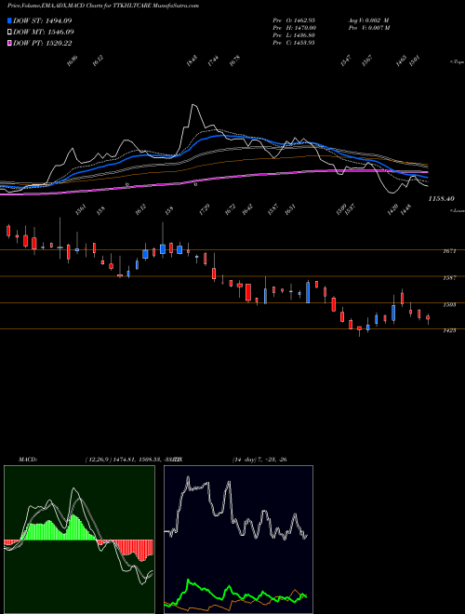Click the white DOW MT legend swatch
The height and width of the screenshot is (614, 465).
(9, 32)
